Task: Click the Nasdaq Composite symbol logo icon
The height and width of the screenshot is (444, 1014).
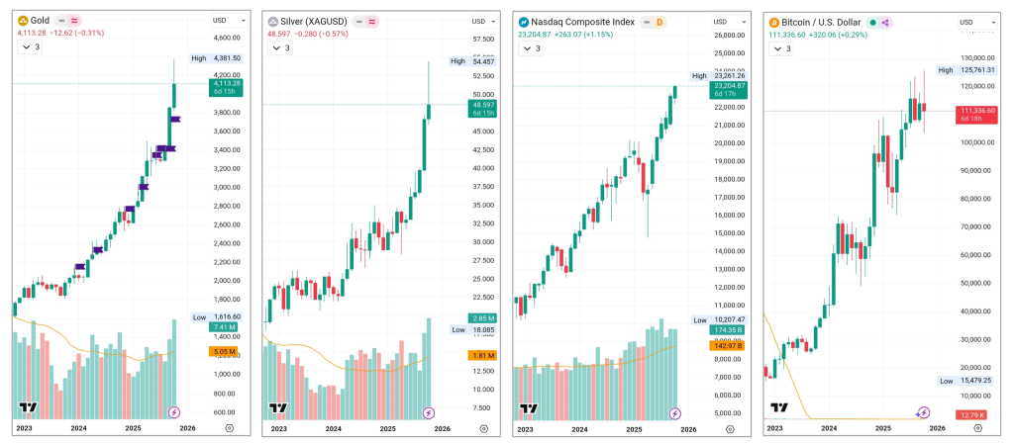Action: coord(523,22)
